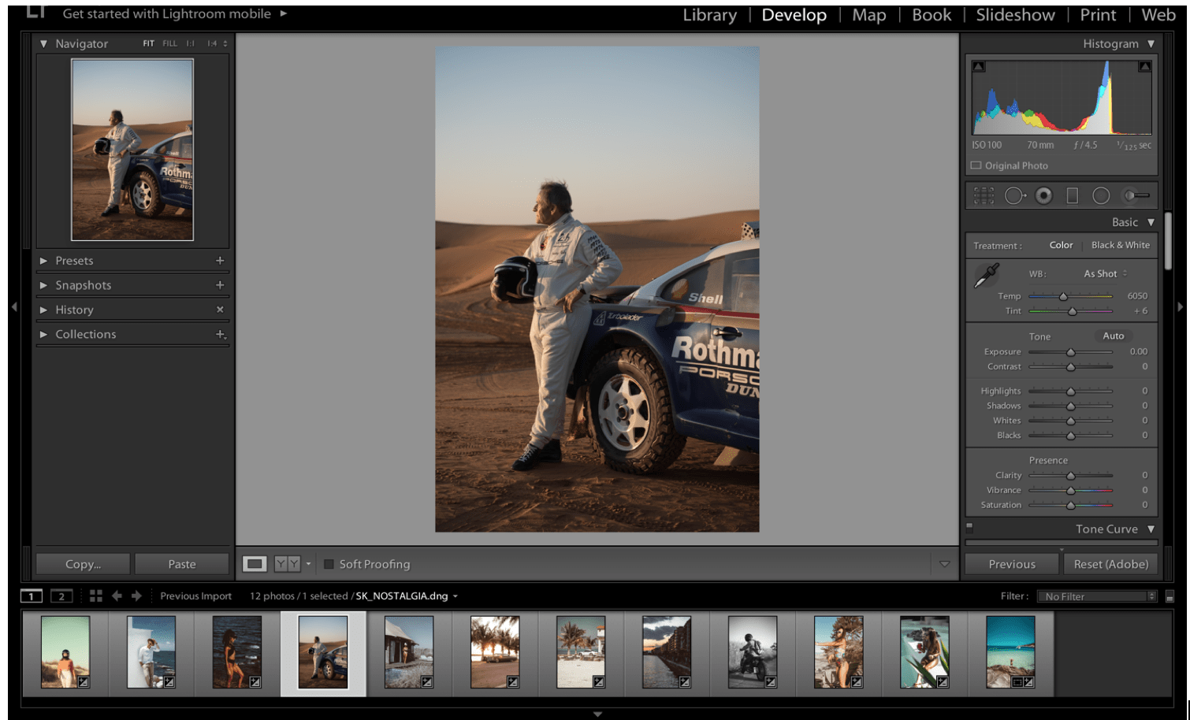Open the Slideshow module
This screenshot has width=1190, height=720.
(x=1015, y=15)
